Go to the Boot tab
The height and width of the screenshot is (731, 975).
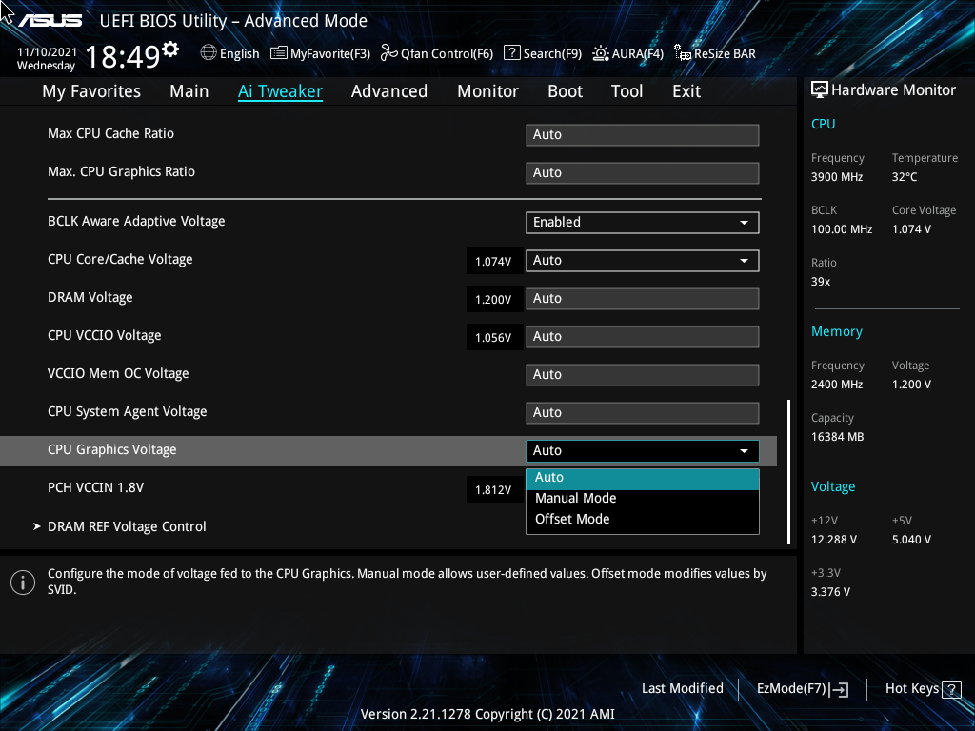[x=565, y=91]
